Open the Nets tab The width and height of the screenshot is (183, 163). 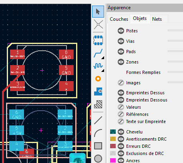tap(157, 19)
